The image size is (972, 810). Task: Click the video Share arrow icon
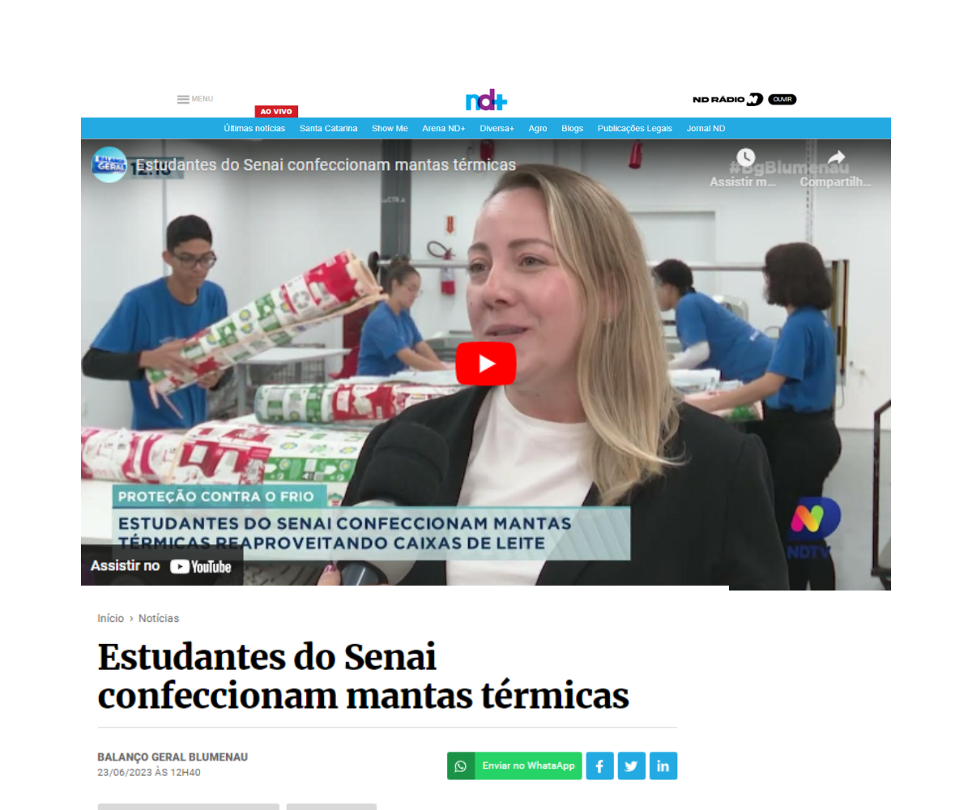(836, 158)
